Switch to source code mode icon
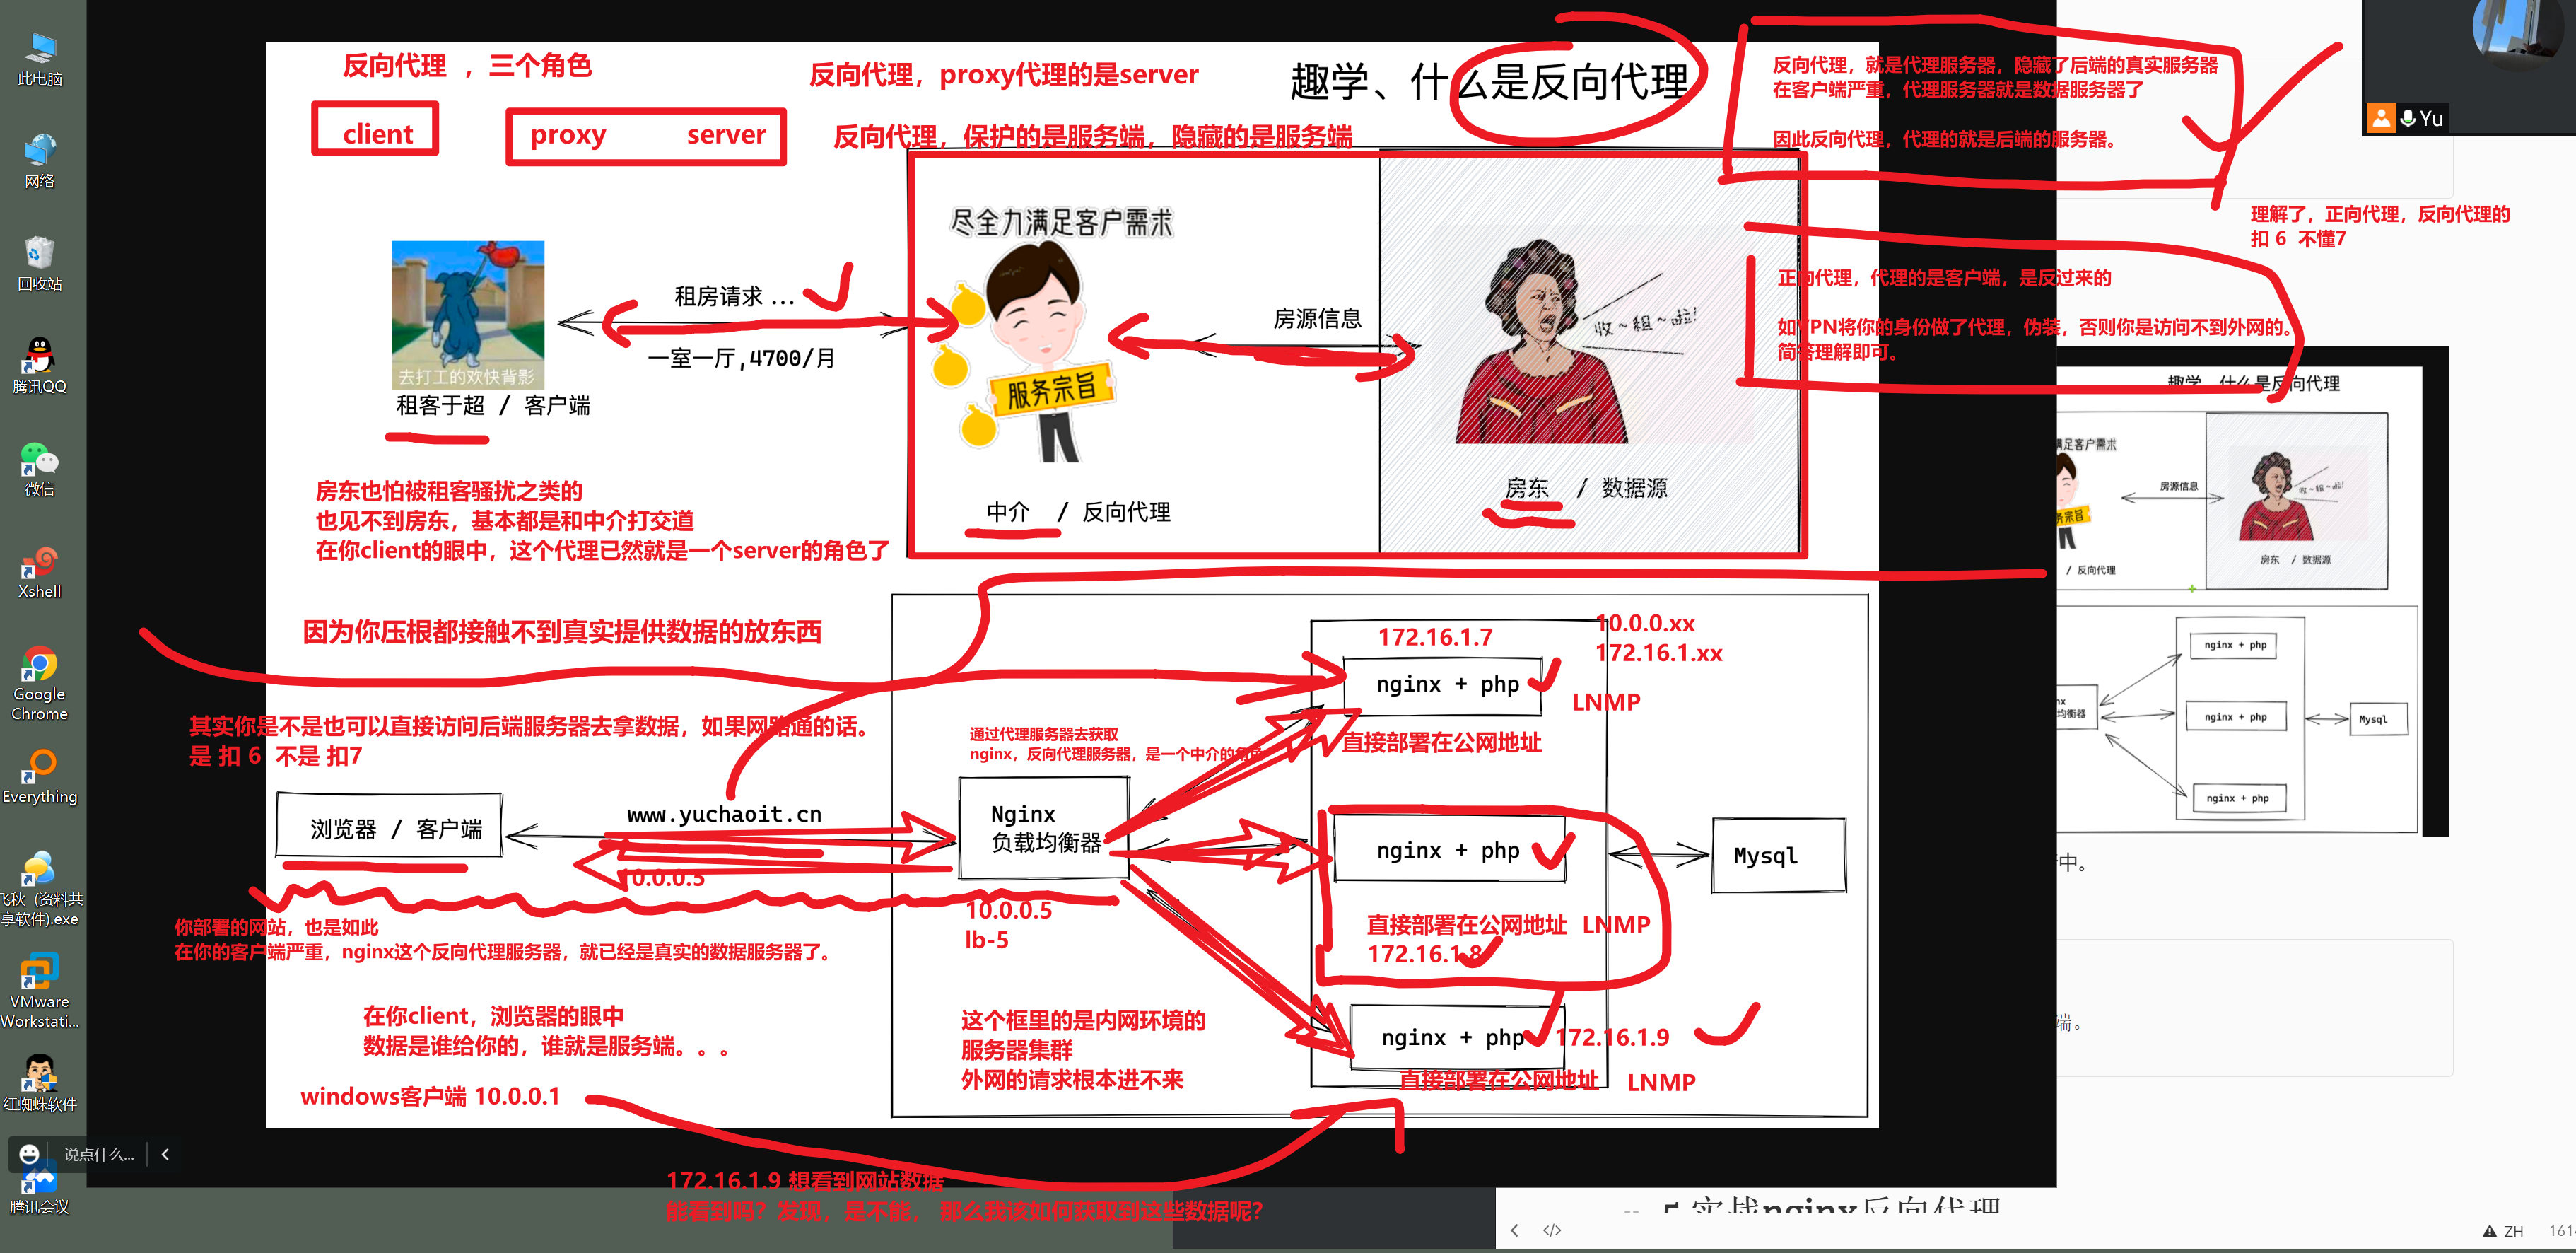Screen dimensions: 2576x1253 (x=1552, y=1230)
